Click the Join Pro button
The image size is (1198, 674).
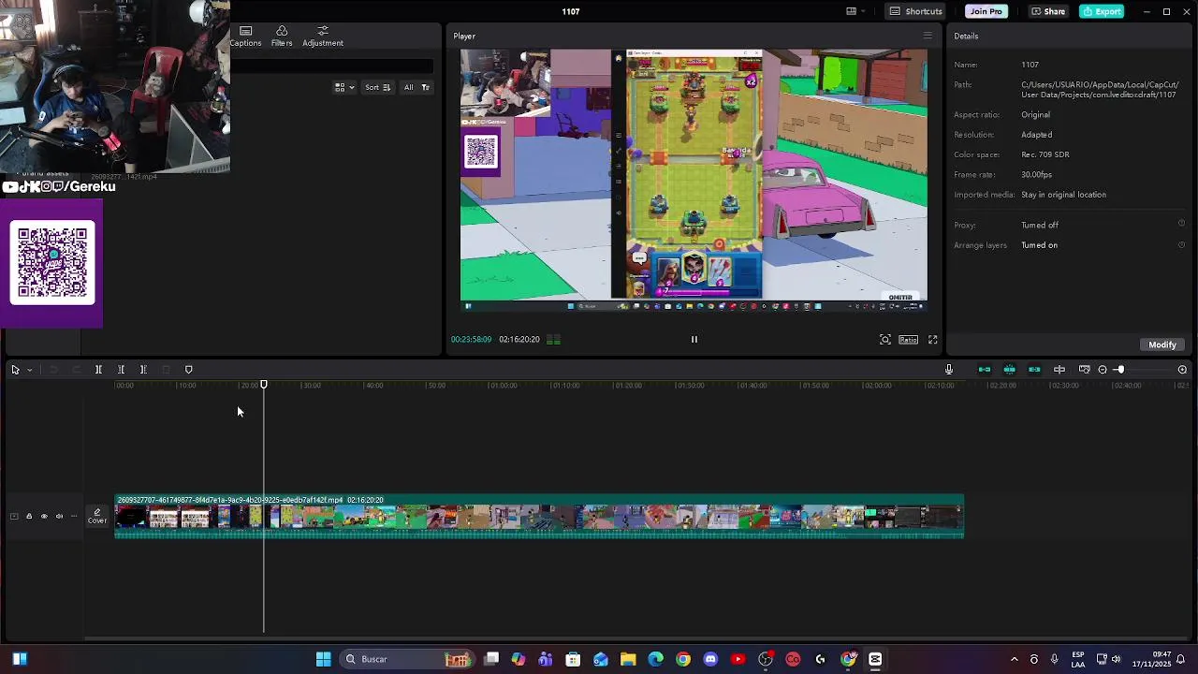point(986,11)
